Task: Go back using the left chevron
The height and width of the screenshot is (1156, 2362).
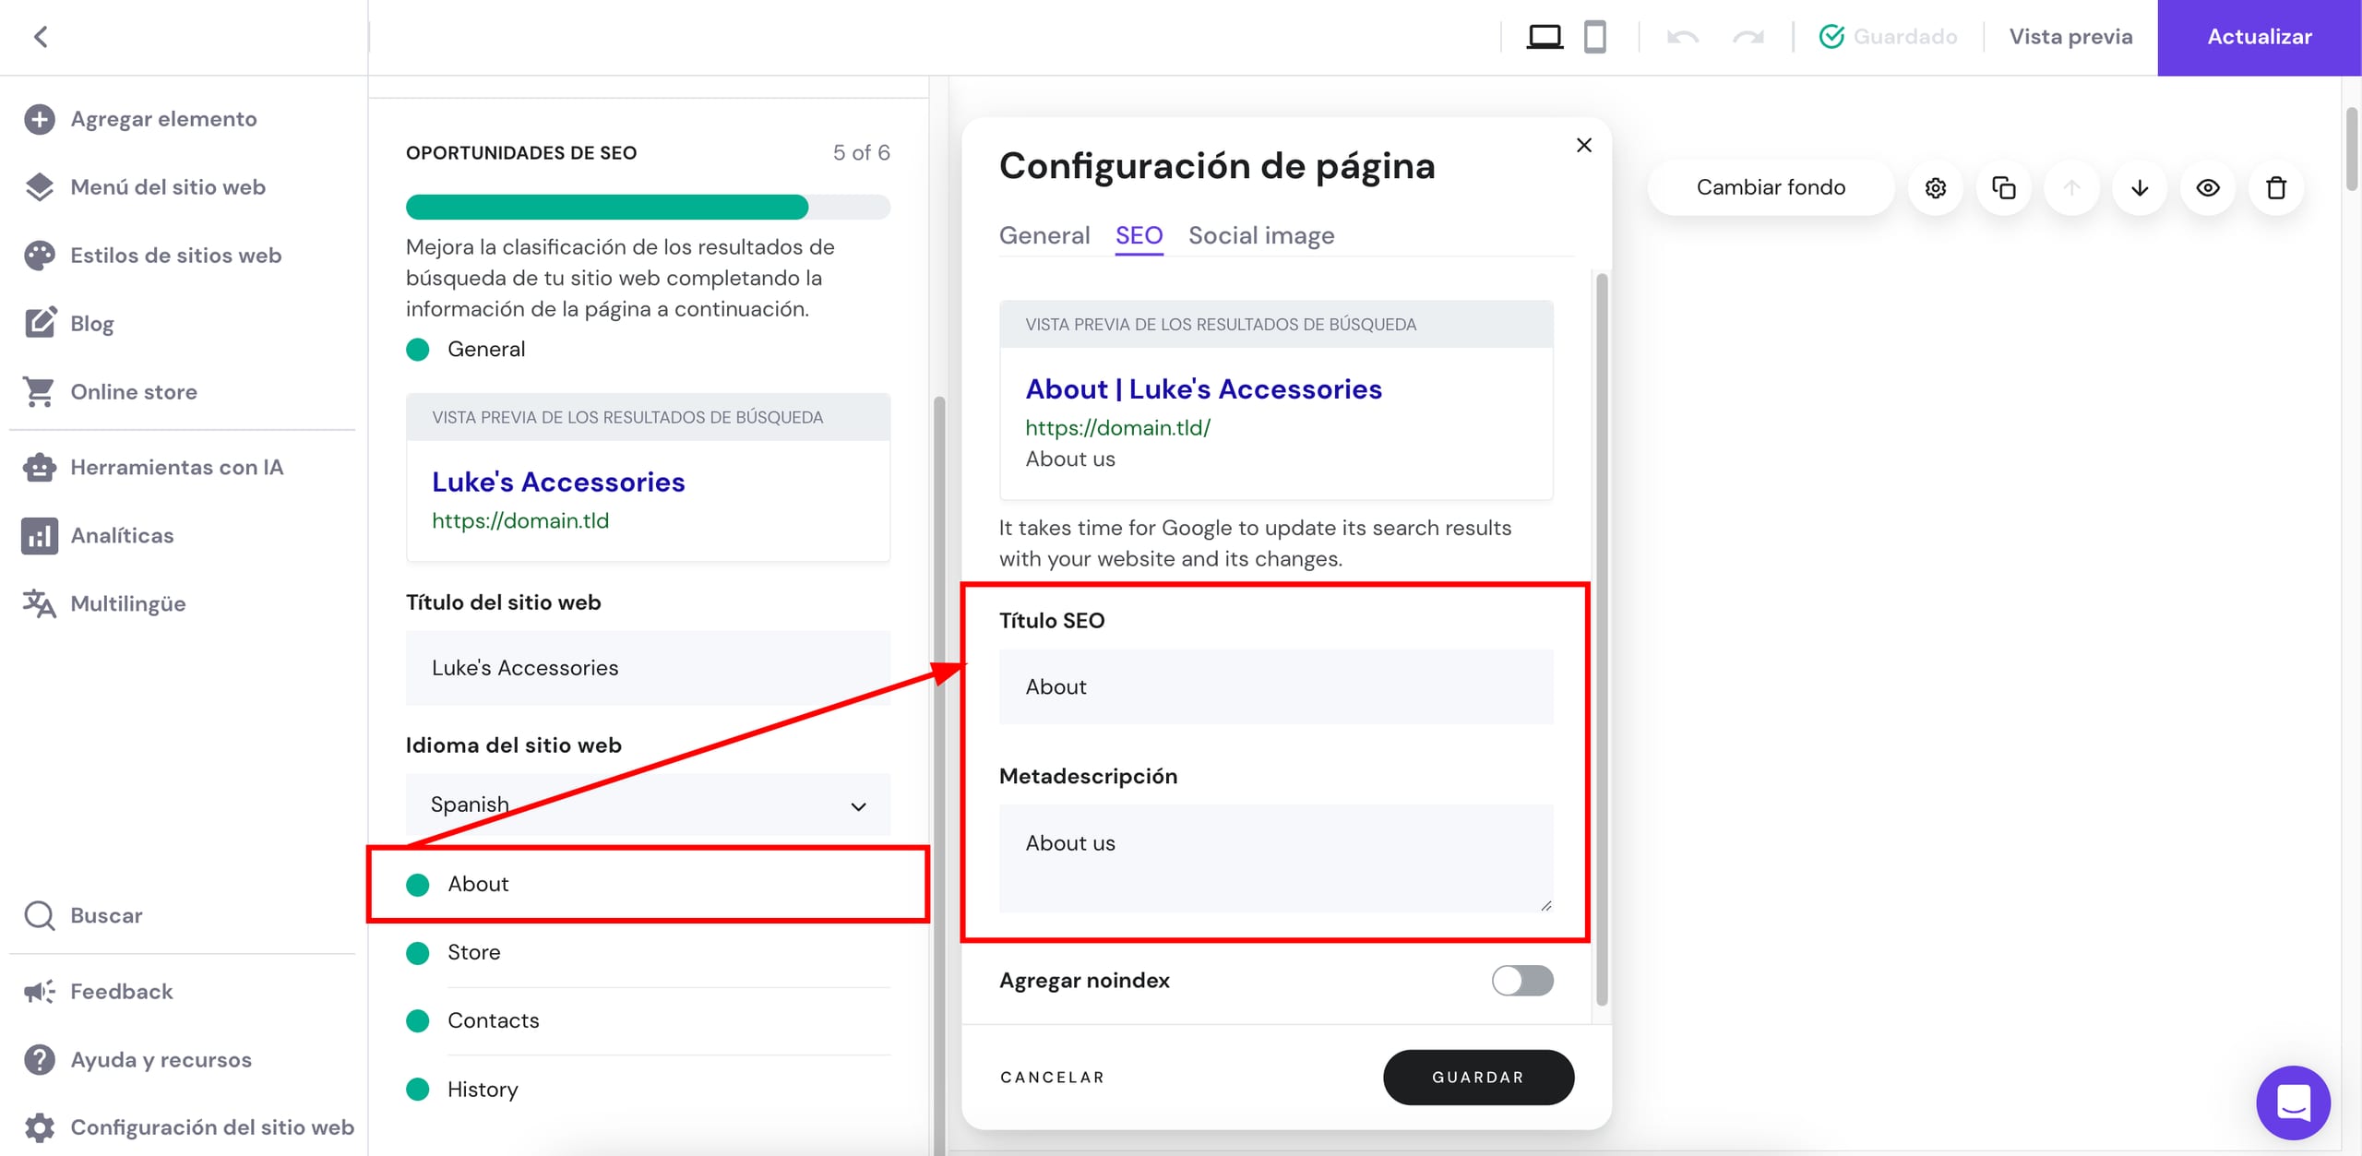Action: click(x=41, y=37)
